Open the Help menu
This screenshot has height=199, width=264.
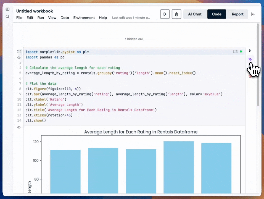[x=103, y=18]
